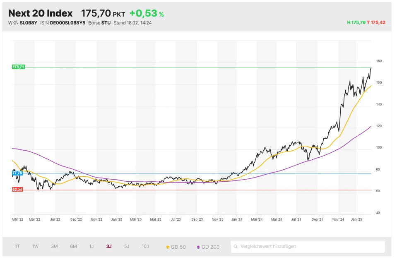Display the 10J chart history
This screenshot has height=262, width=397.
(145, 246)
